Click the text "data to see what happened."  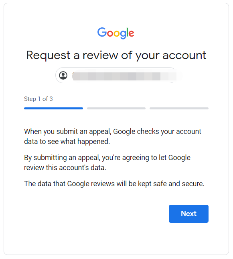tap(67, 142)
